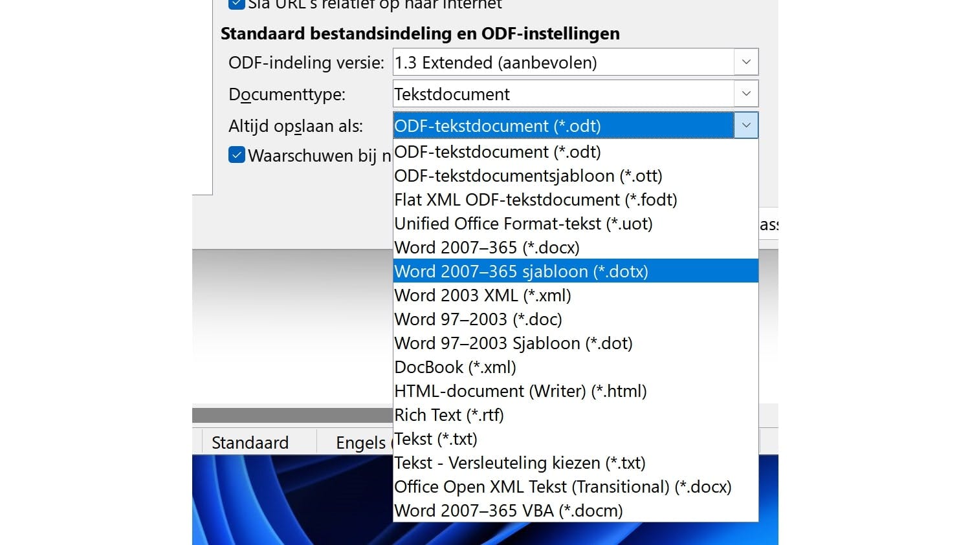970x545 pixels.
Task: Select Word 97–2003 (*.doc) format
Action: (478, 319)
